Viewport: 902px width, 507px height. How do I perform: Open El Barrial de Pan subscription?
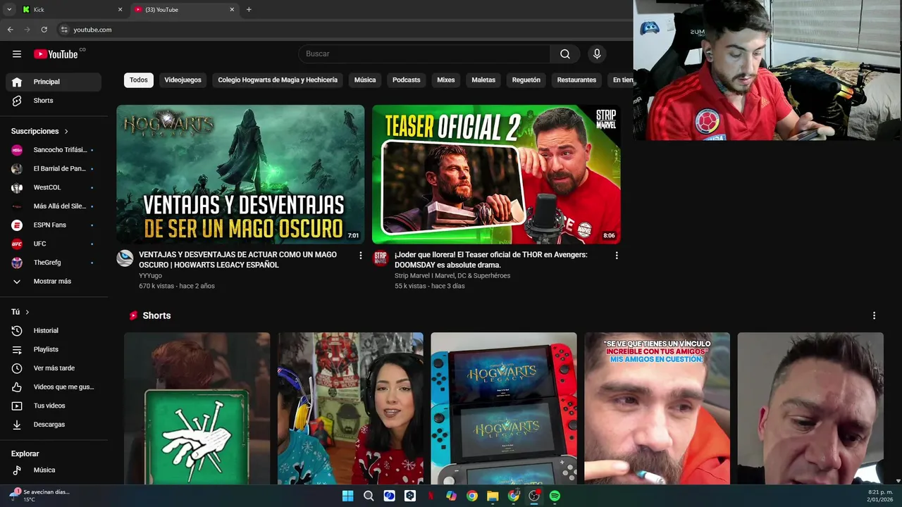[x=54, y=169]
